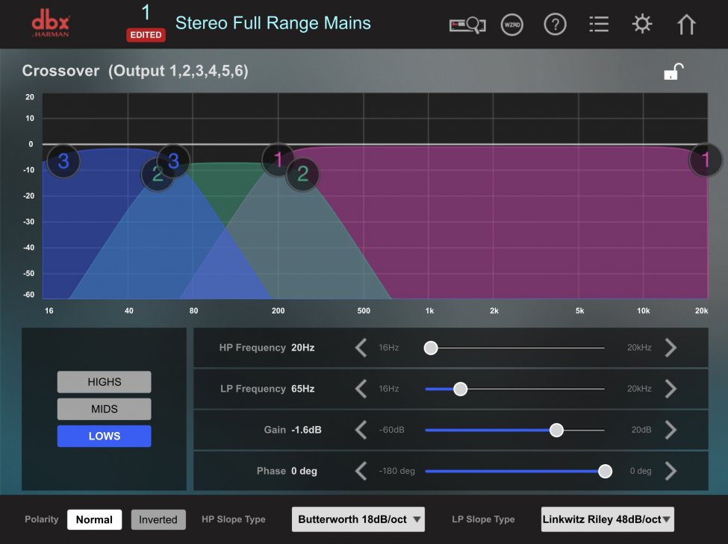Click the HP Frequency slider handle
The height and width of the screenshot is (544, 728).
[431, 348]
